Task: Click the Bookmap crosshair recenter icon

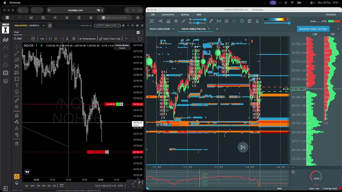Action: click(234, 21)
